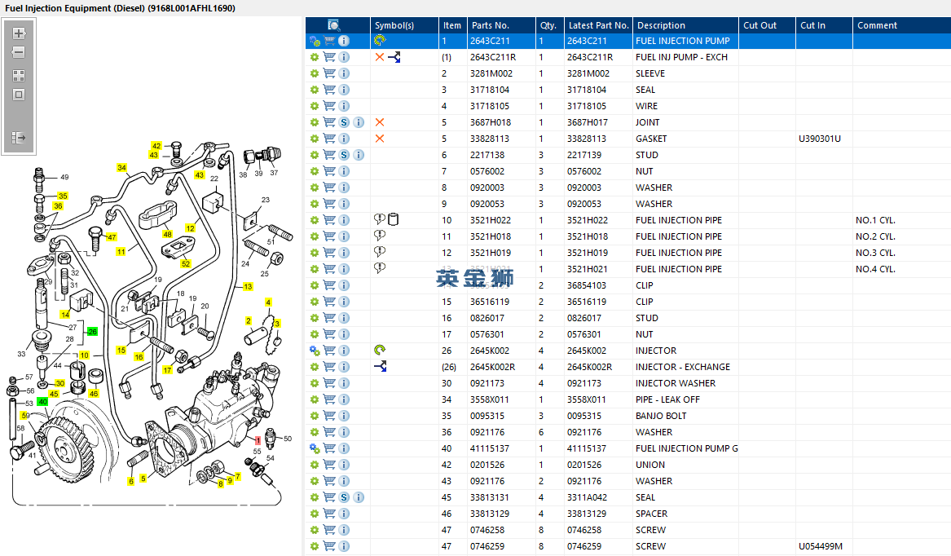Select the latest part number 2217139 cell
Image resolution: width=951 pixels, height=556 pixels.
[x=588, y=155]
